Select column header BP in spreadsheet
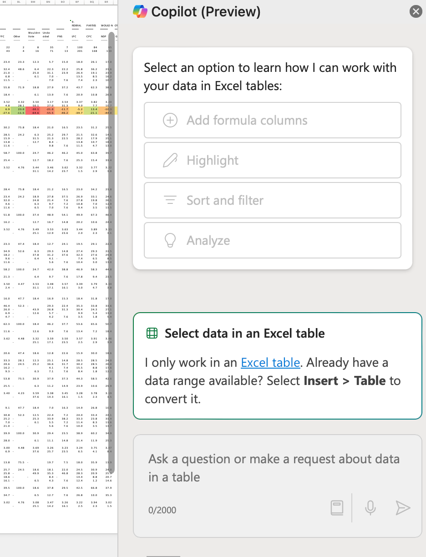 click(77, 2)
